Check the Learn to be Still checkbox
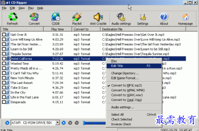 point(4,49)
